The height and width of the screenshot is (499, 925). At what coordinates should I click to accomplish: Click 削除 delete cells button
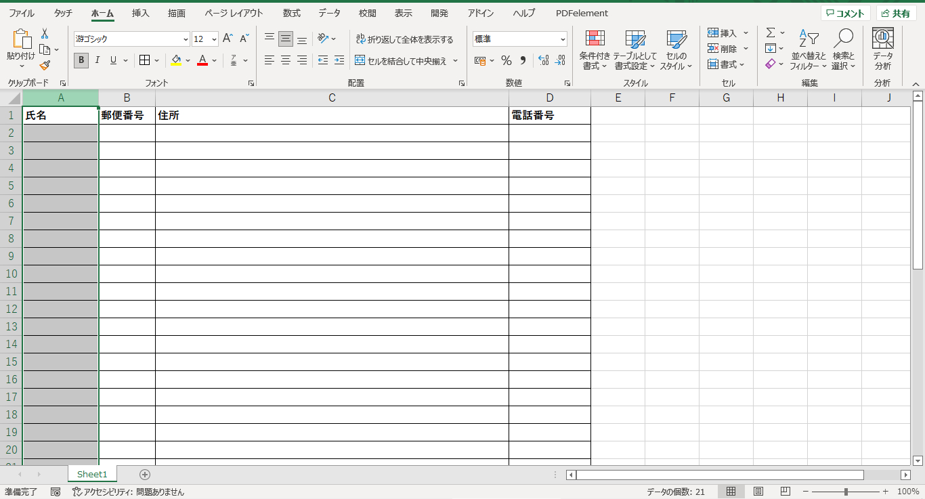(x=723, y=49)
